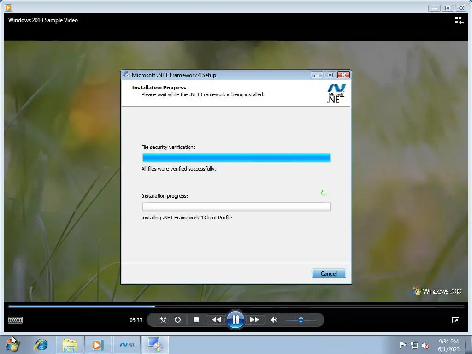This screenshot has width=472, height=354.
Task: Click the .NET Setup title bar icon
Action: point(126,75)
